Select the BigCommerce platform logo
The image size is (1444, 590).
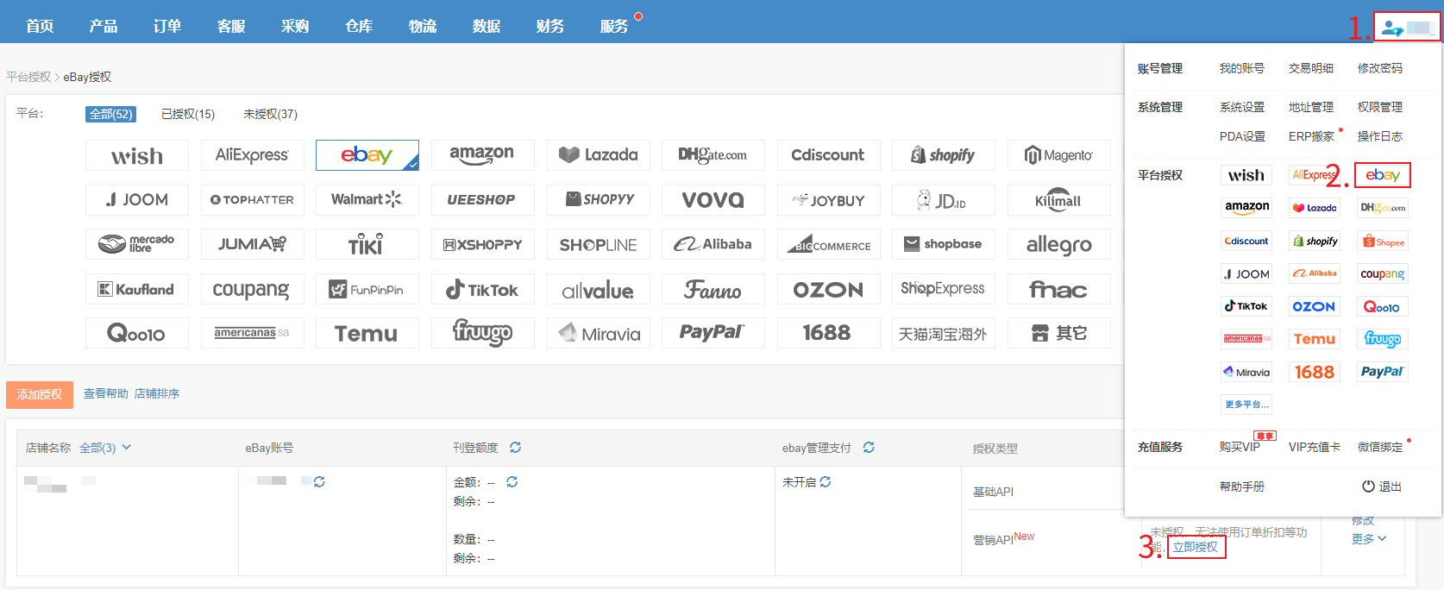coord(828,244)
